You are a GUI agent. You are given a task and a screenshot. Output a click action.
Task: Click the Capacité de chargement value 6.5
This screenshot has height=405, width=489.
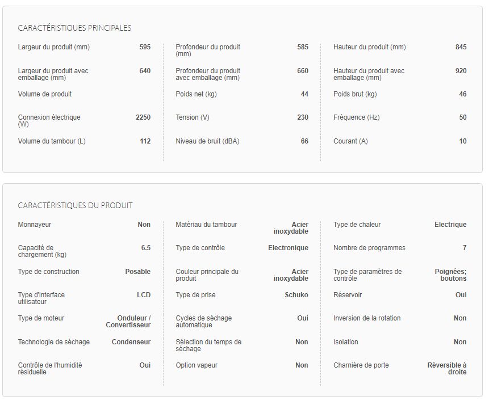145,248
